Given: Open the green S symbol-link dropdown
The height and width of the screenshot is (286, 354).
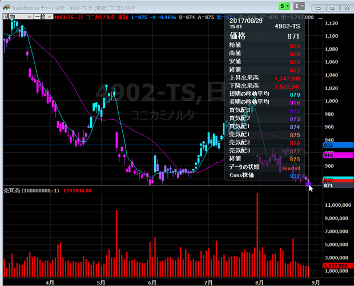Looking at the screenshot, I should (x=284, y=6).
